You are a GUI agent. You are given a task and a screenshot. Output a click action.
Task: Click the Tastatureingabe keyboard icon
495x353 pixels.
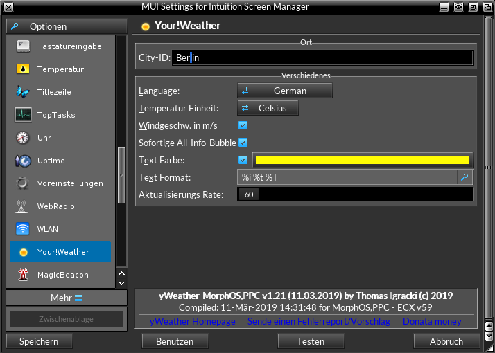[23, 46]
